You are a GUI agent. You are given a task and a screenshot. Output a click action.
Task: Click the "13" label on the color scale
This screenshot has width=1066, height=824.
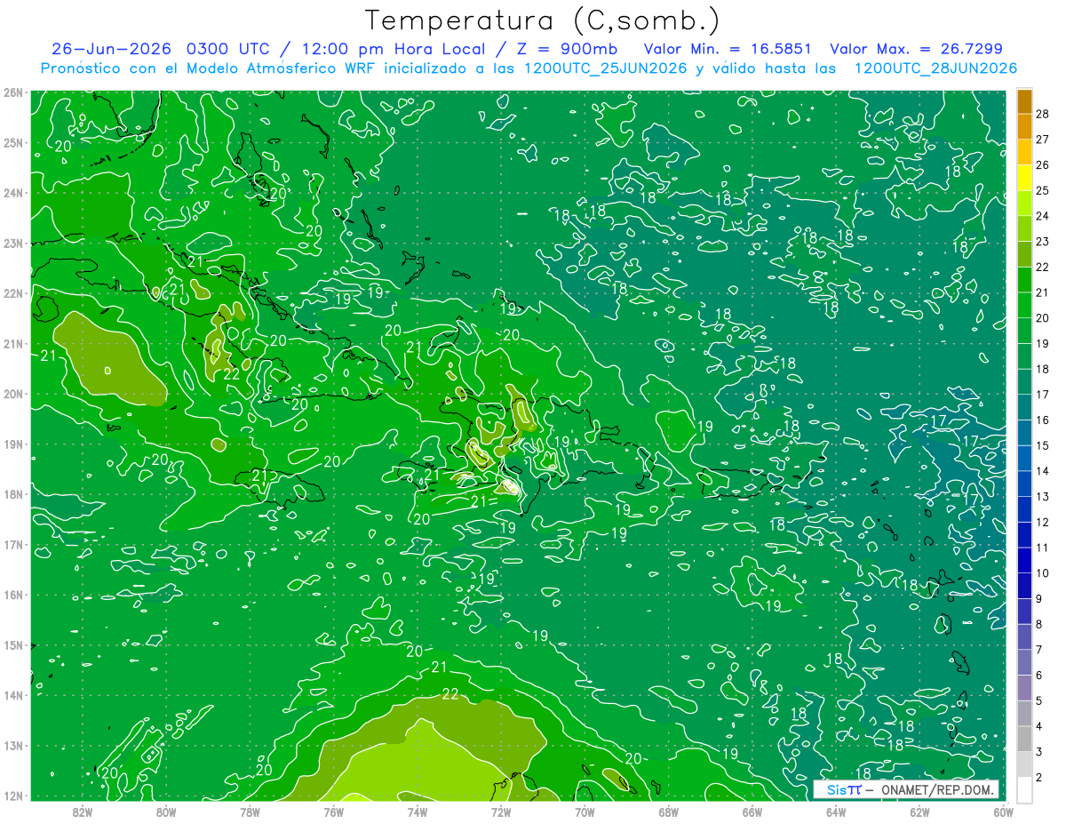tap(1042, 497)
